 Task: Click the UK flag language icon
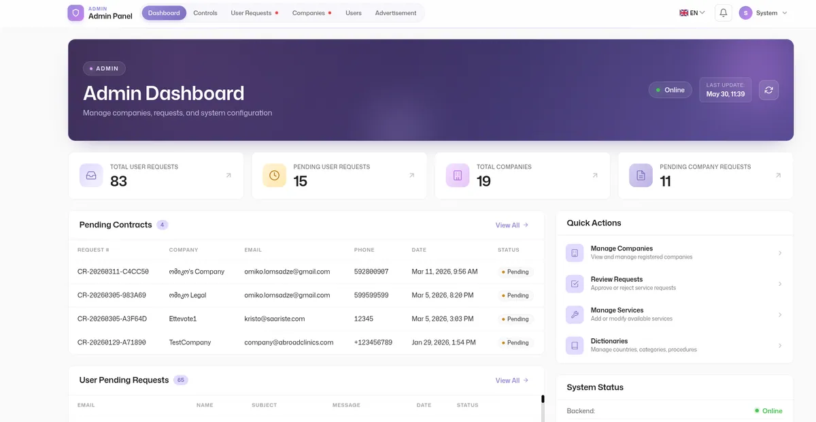[x=684, y=13]
